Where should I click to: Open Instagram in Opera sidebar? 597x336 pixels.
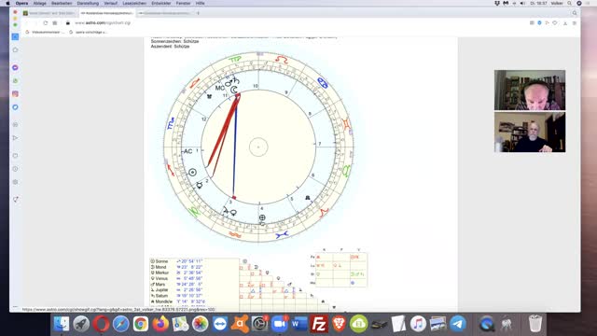coord(15,93)
